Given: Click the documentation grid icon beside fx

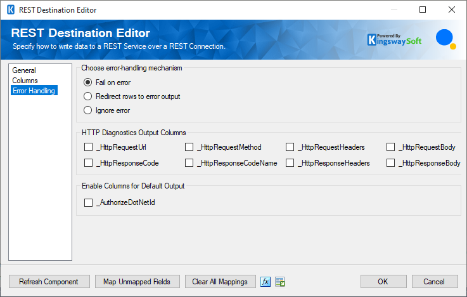Looking at the screenshot, I should 280,282.
